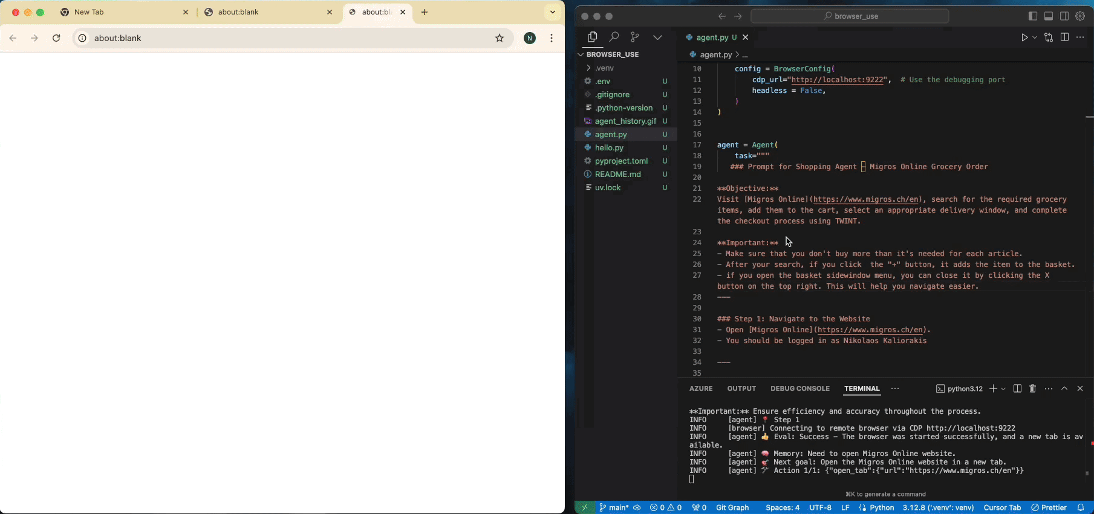Toggle the secondary sidebar visibility
The image size is (1094, 514).
(1064, 16)
